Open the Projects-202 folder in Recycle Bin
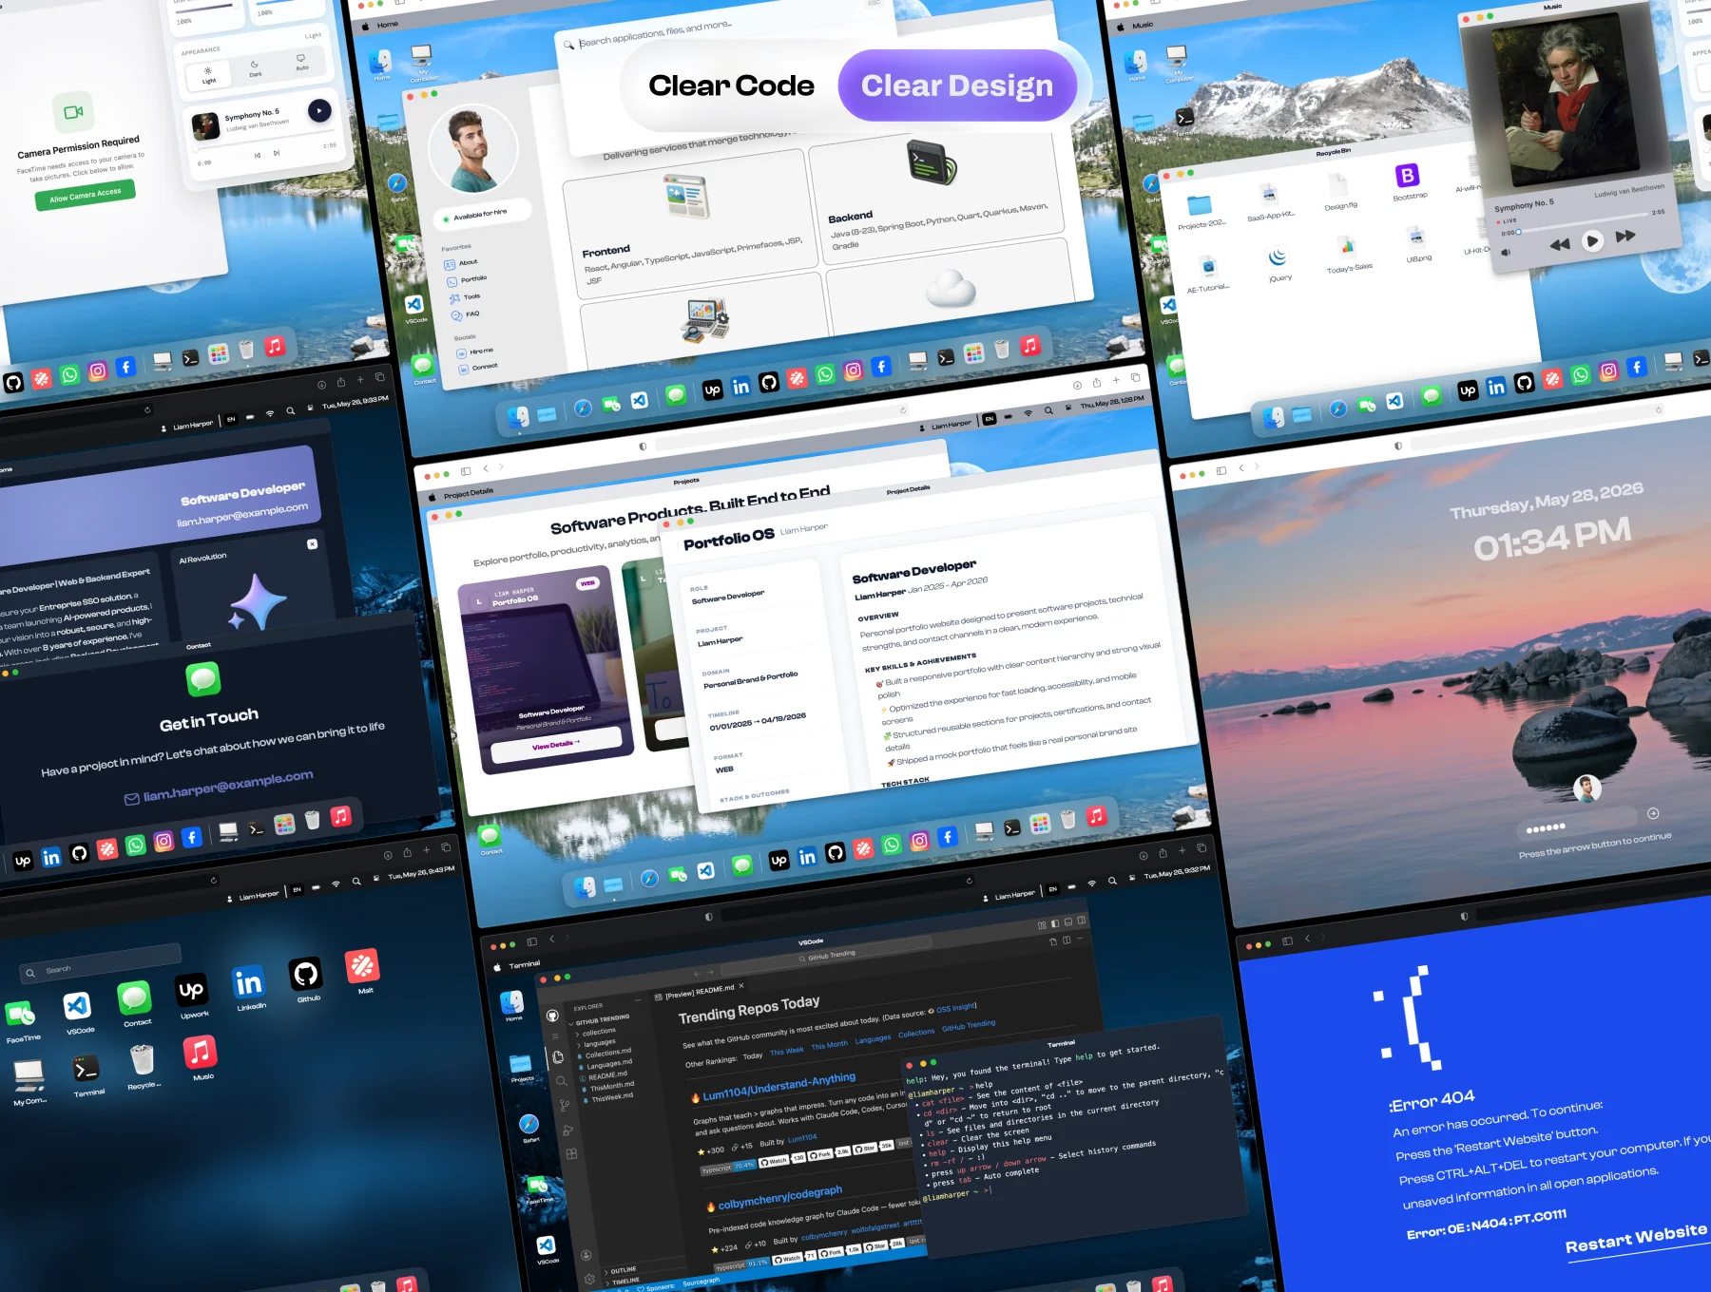 tap(1200, 204)
